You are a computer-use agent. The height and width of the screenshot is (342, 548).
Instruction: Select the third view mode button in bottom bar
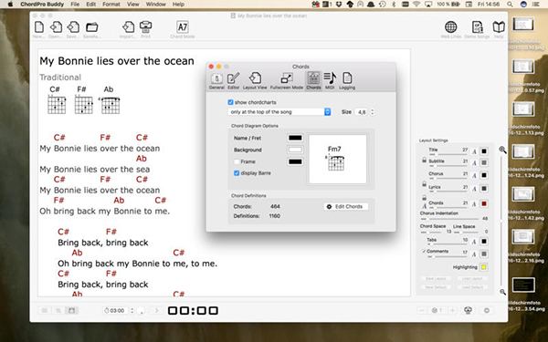(x=71, y=310)
